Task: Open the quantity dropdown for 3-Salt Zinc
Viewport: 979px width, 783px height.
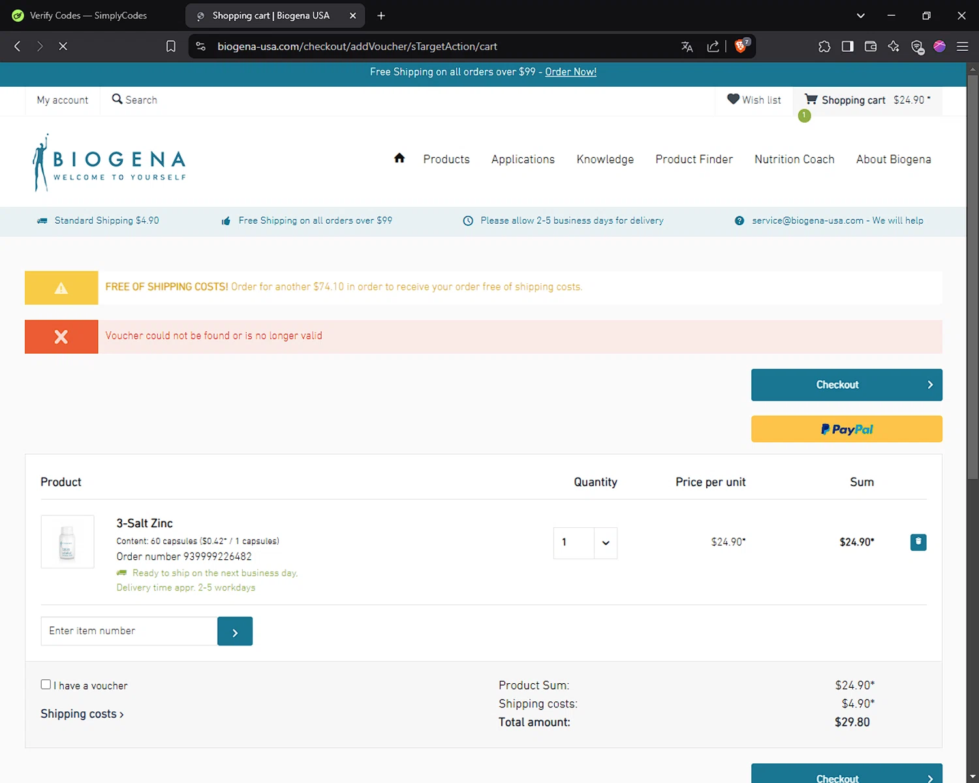Action: pos(606,543)
